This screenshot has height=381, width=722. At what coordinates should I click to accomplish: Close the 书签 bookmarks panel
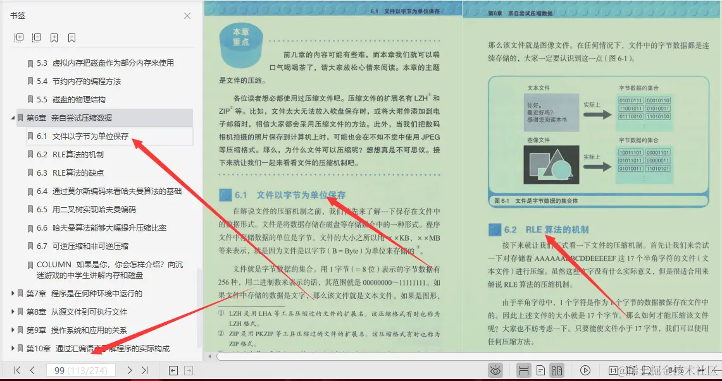[187, 15]
